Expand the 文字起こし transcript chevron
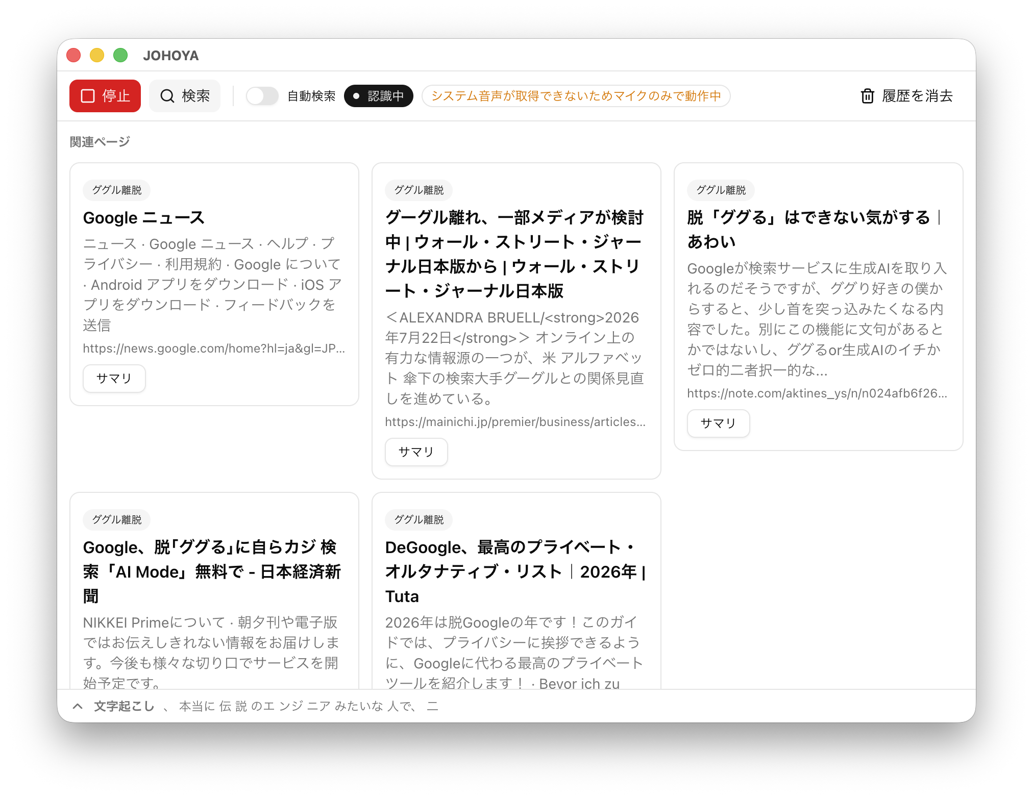 click(78, 706)
